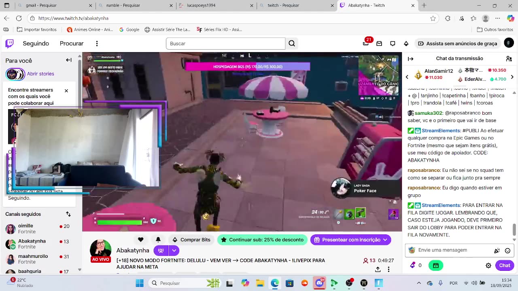
Task: Open Windows Start menu
Action: [x=140, y=283]
